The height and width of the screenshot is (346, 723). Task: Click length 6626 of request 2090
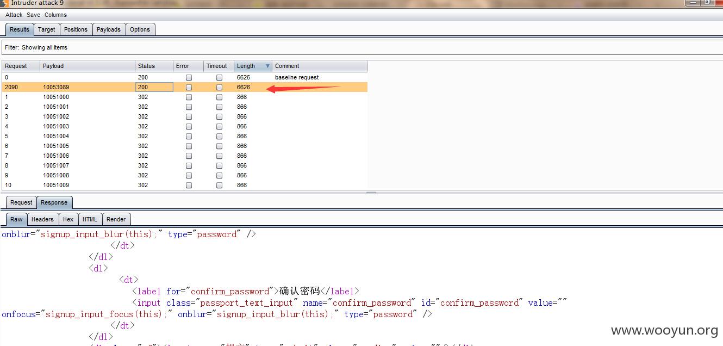click(x=253, y=87)
